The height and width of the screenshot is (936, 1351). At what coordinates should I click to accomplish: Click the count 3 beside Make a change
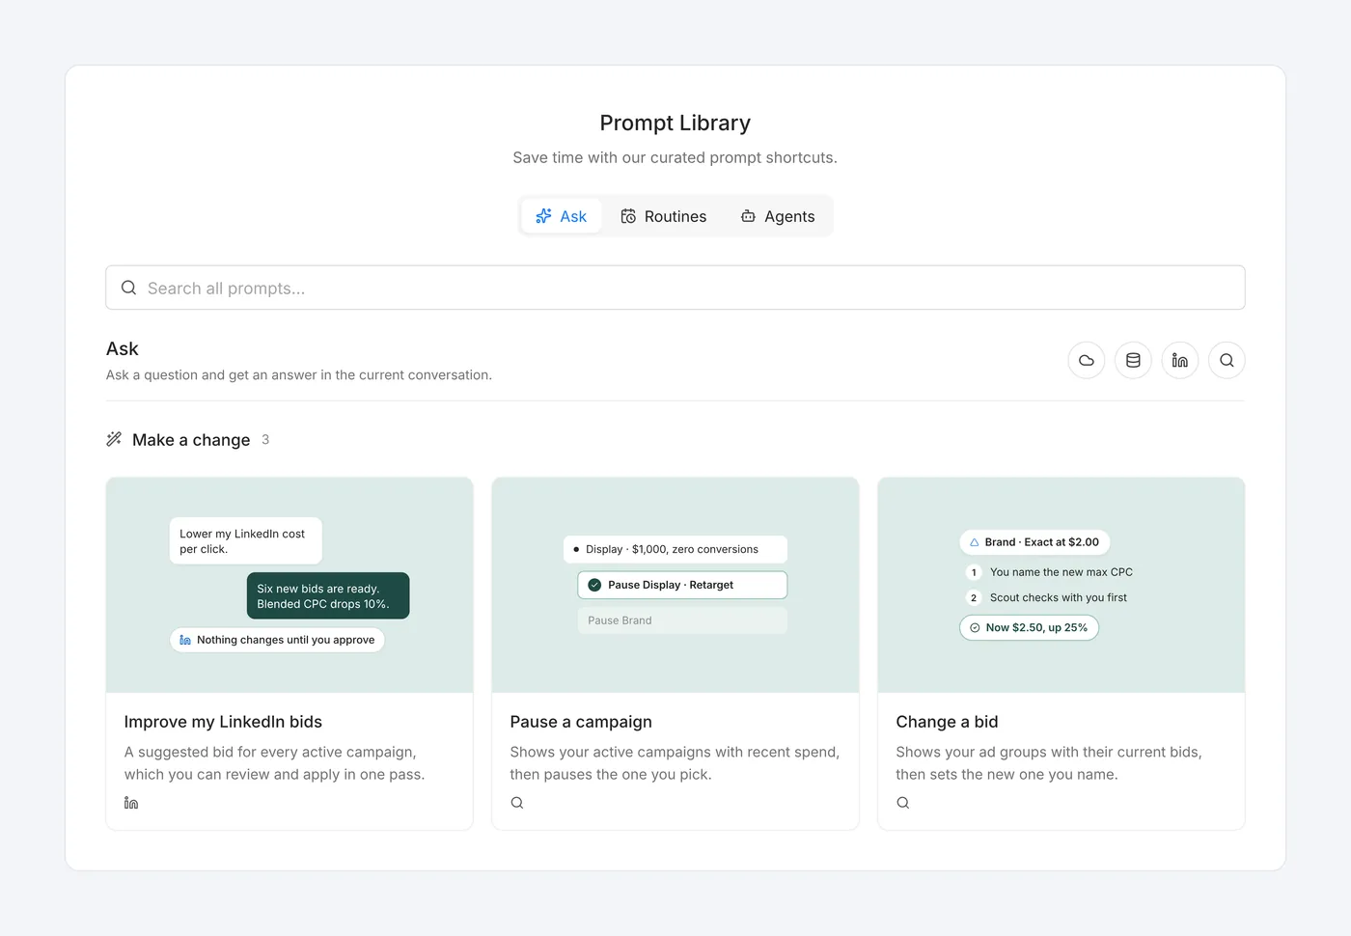coord(265,440)
